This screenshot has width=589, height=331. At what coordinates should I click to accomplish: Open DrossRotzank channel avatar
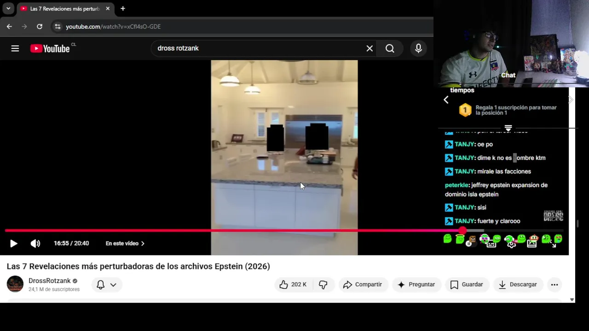(15, 284)
